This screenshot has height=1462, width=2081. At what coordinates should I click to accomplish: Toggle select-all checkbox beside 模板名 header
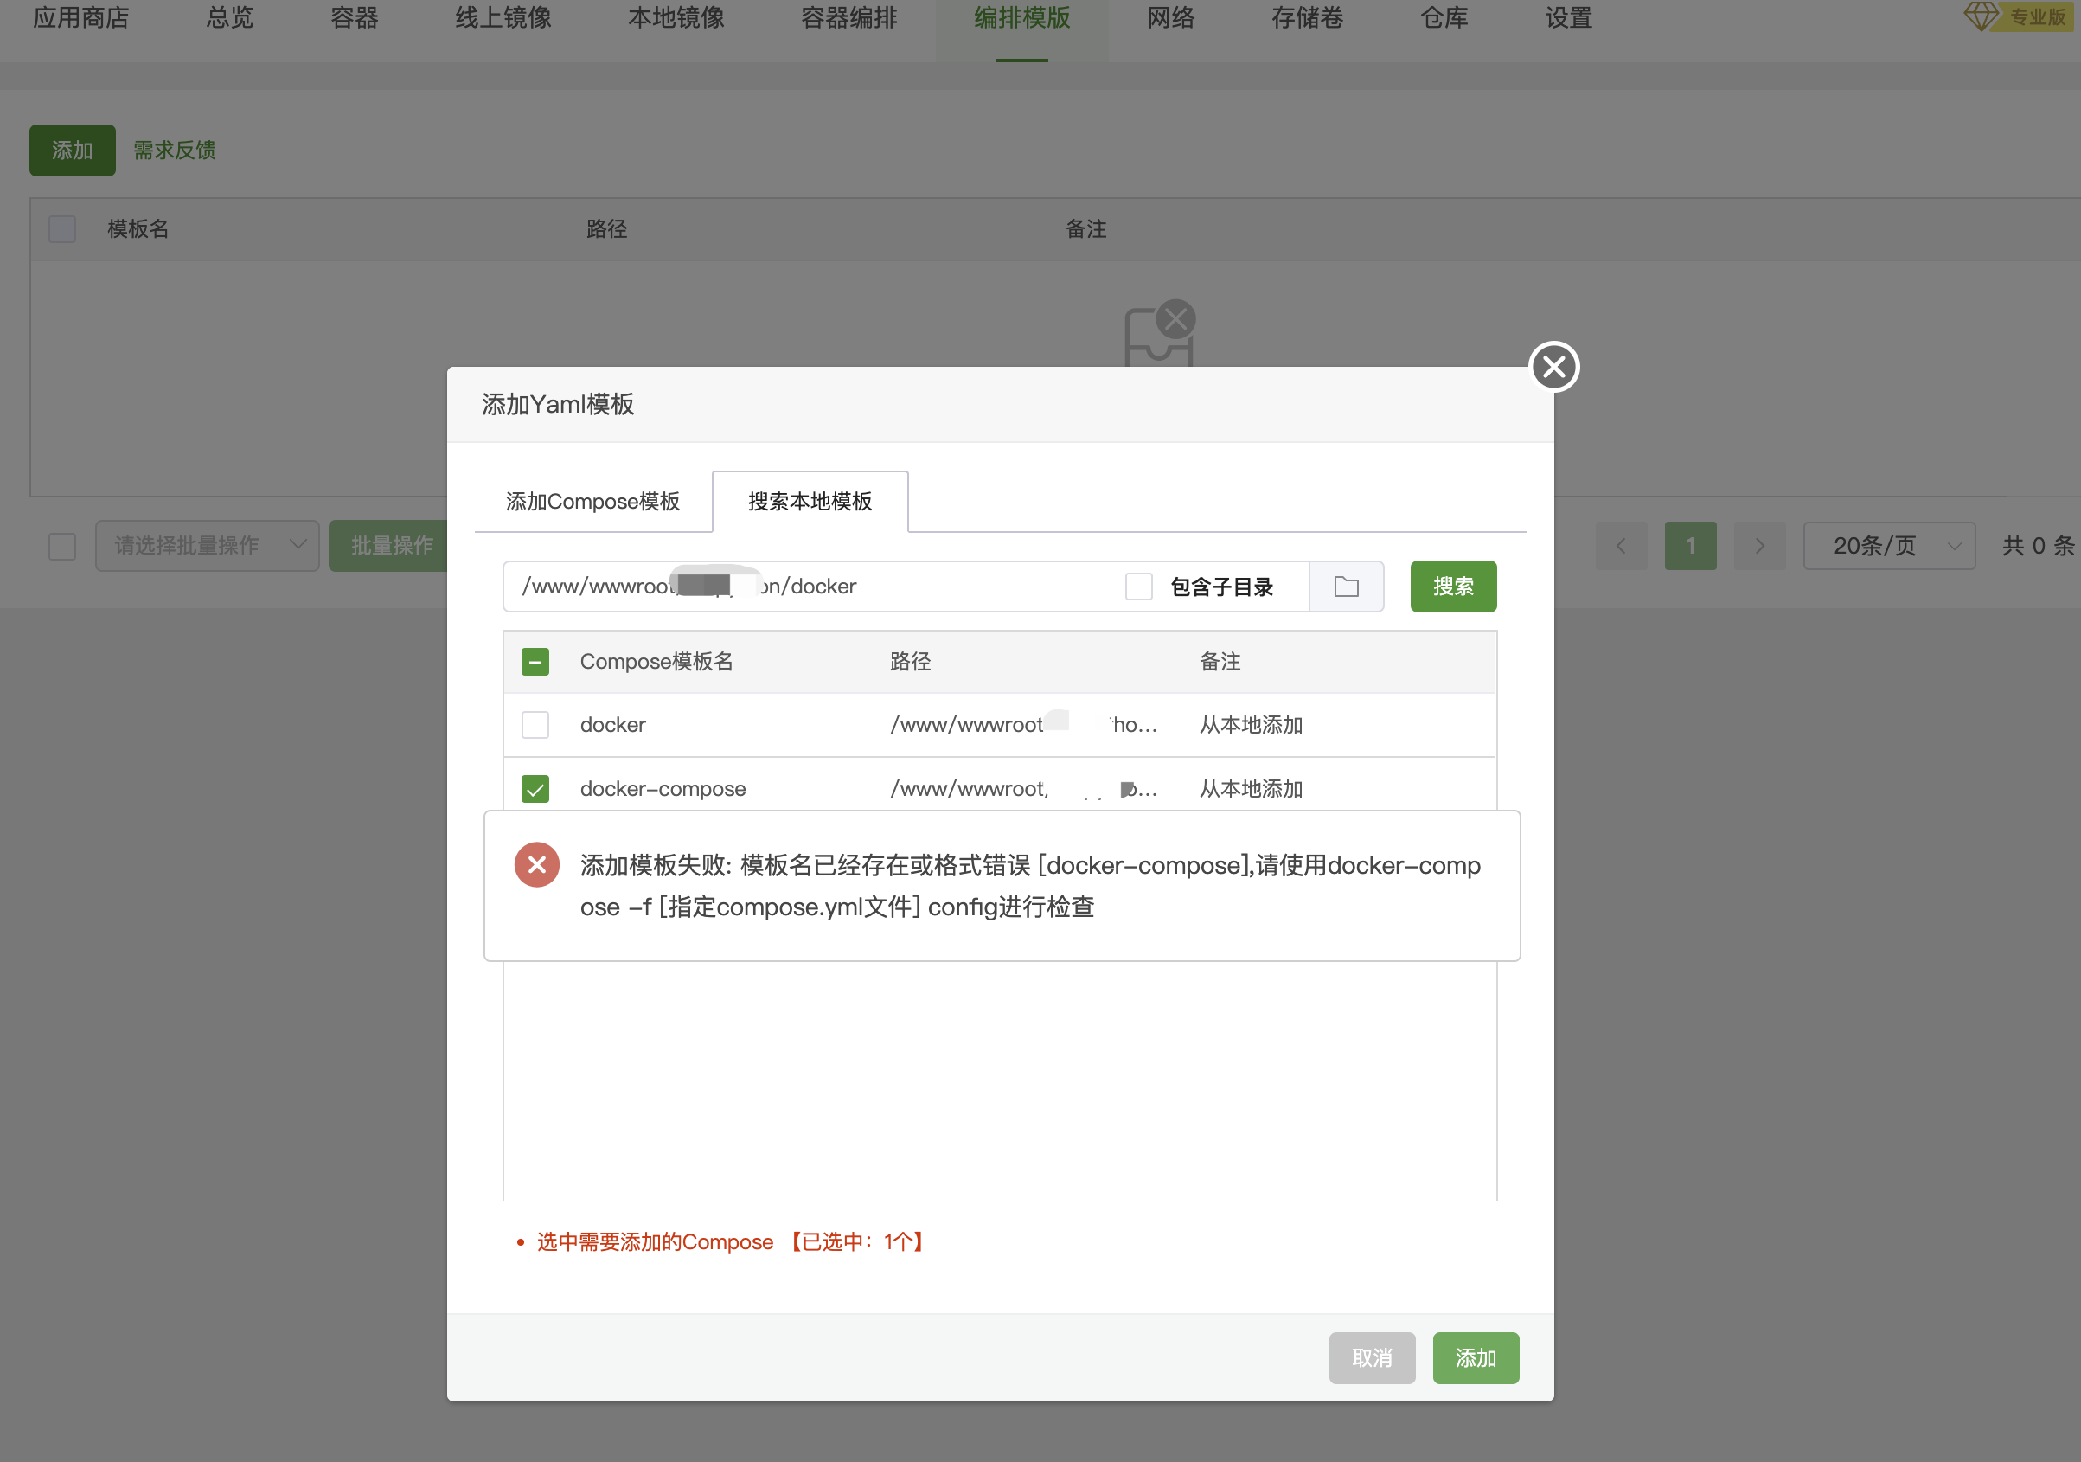[61, 228]
